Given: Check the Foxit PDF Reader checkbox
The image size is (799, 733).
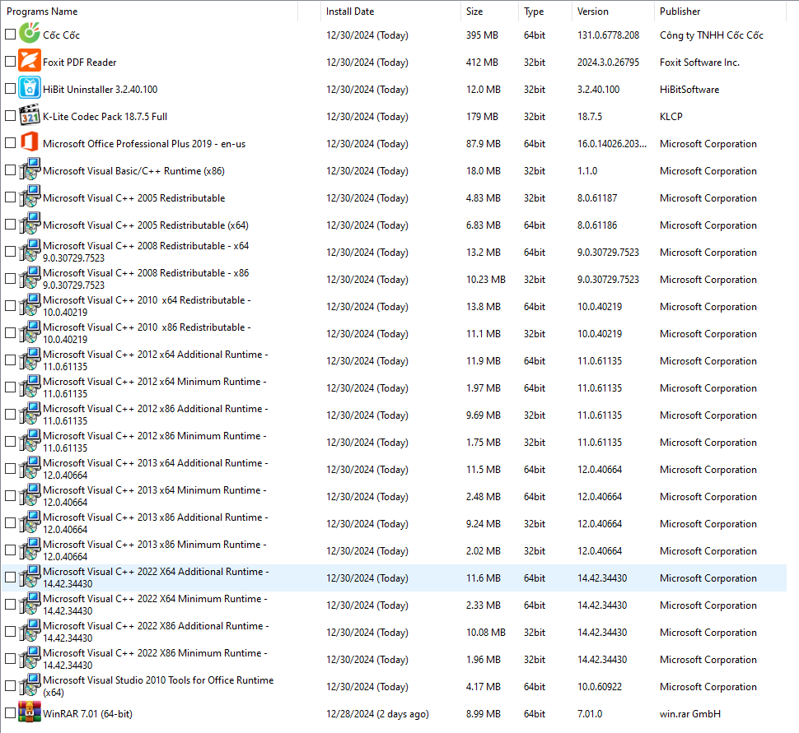Looking at the screenshot, I should coord(10,62).
